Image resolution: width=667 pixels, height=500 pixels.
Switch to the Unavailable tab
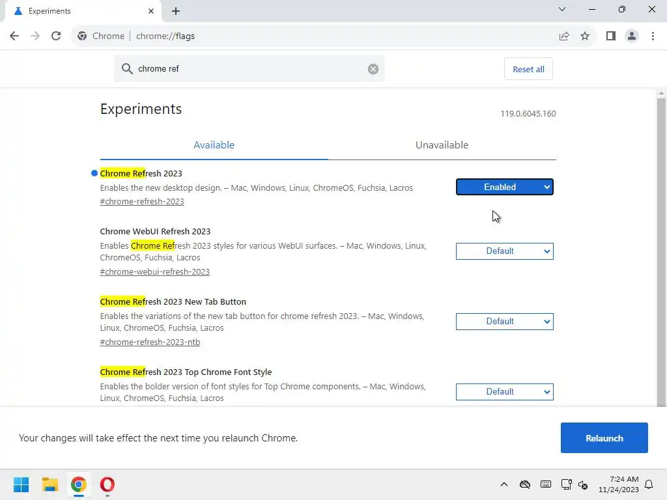pos(442,145)
